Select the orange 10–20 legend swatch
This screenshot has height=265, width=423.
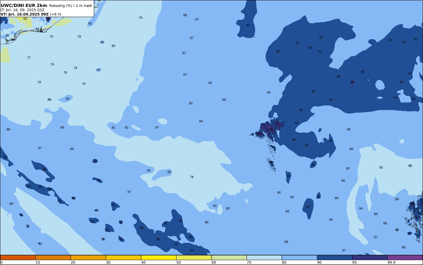point(53,257)
